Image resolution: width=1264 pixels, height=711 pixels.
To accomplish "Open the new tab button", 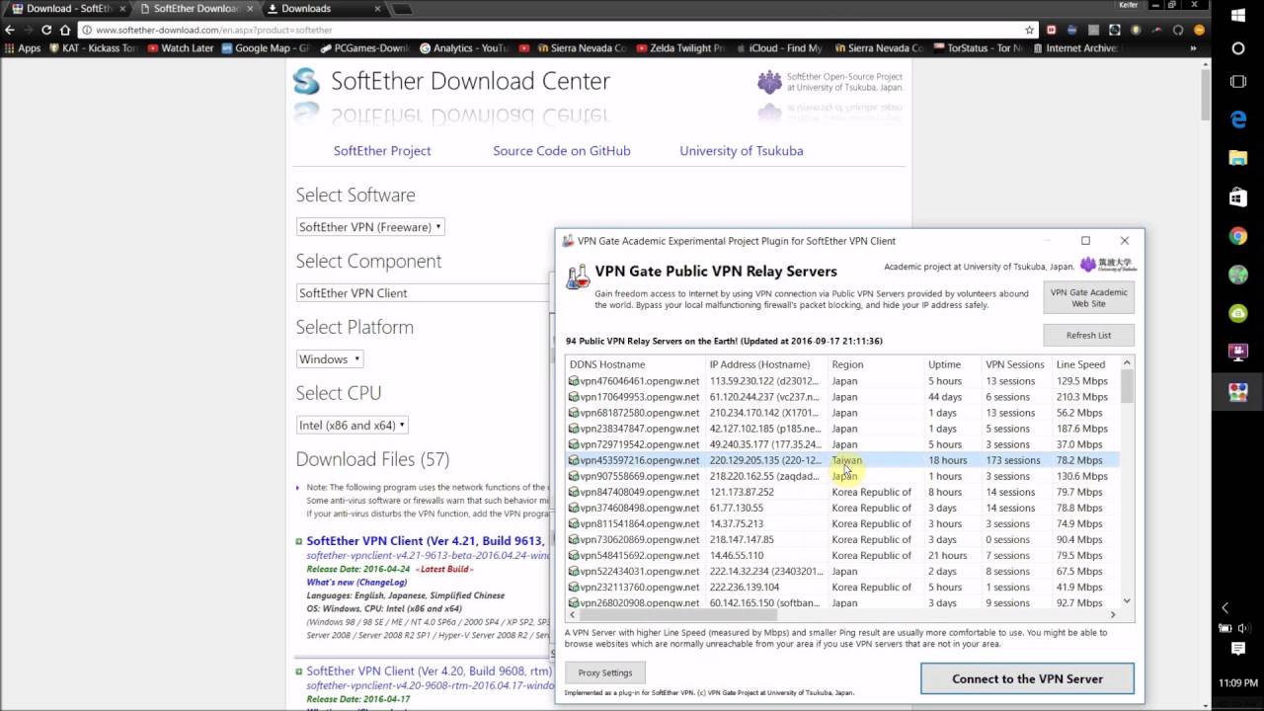I will (400, 9).
